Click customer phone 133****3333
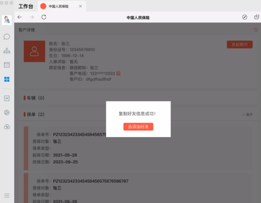Image resolution: width=261 pixels, height=203 pixels. [x=103, y=74]
